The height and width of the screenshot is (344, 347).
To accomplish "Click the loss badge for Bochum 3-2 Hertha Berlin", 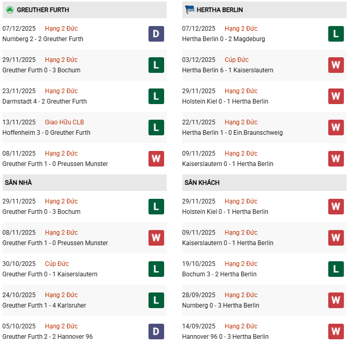I will [336, 269].
